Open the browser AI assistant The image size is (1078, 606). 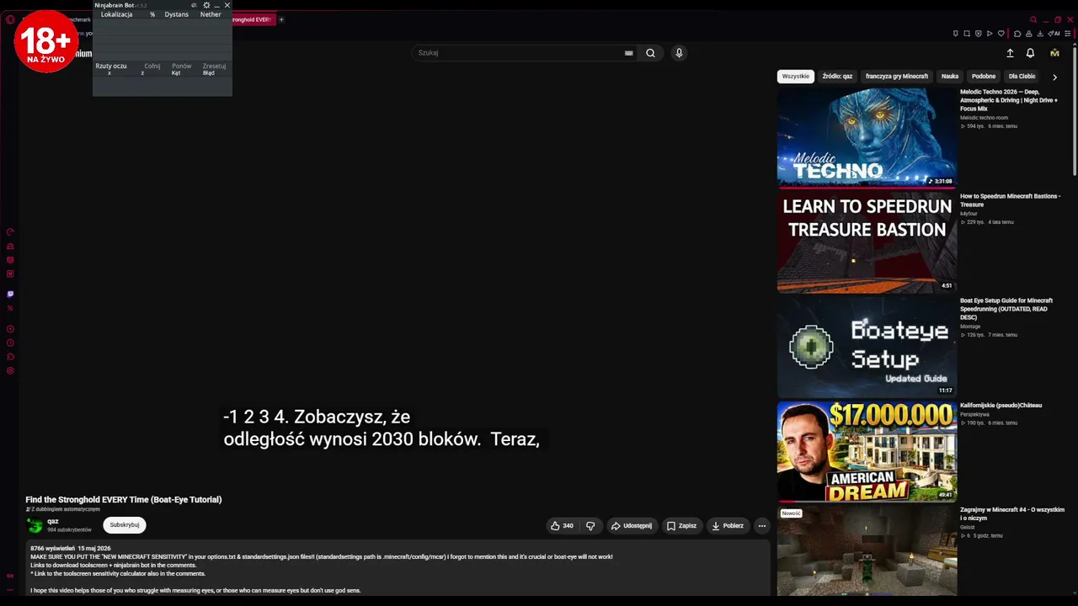tap(1054, 34)
